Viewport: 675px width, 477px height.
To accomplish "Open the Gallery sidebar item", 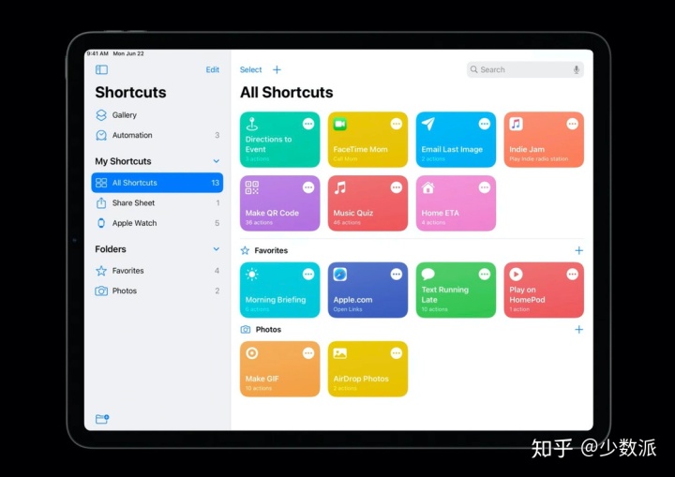I will click(x=157, y=115).
